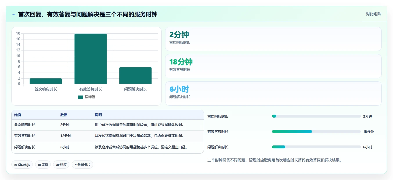Viewport: 393px width, 180px height.
Task: Click the 18 tick on chart y-axis
Action: (18, 33)
